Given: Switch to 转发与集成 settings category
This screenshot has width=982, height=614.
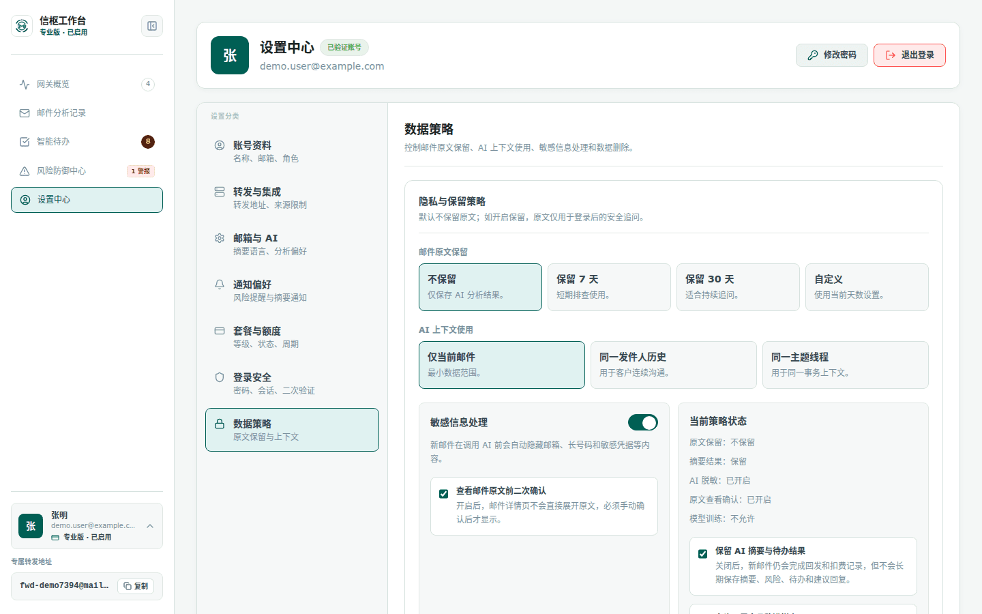Looking at the screenshot, I should [x=292, y=198].
